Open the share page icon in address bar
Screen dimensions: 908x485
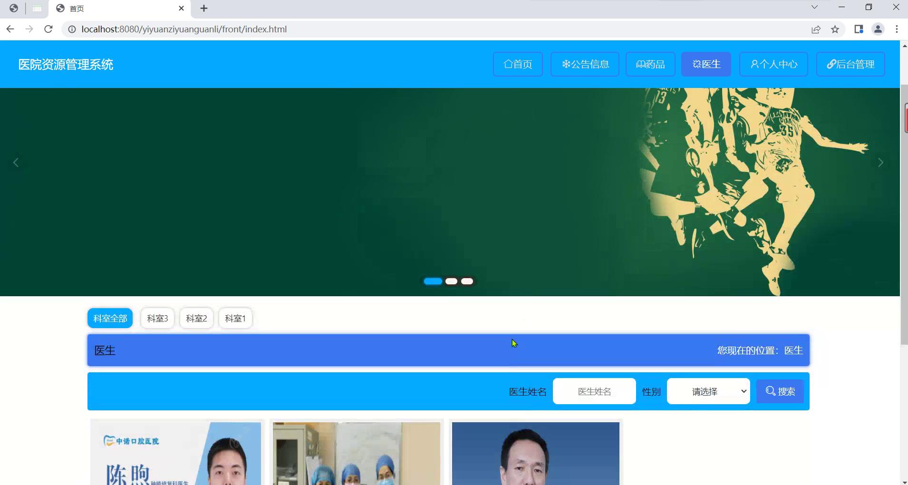click(816, 29)
